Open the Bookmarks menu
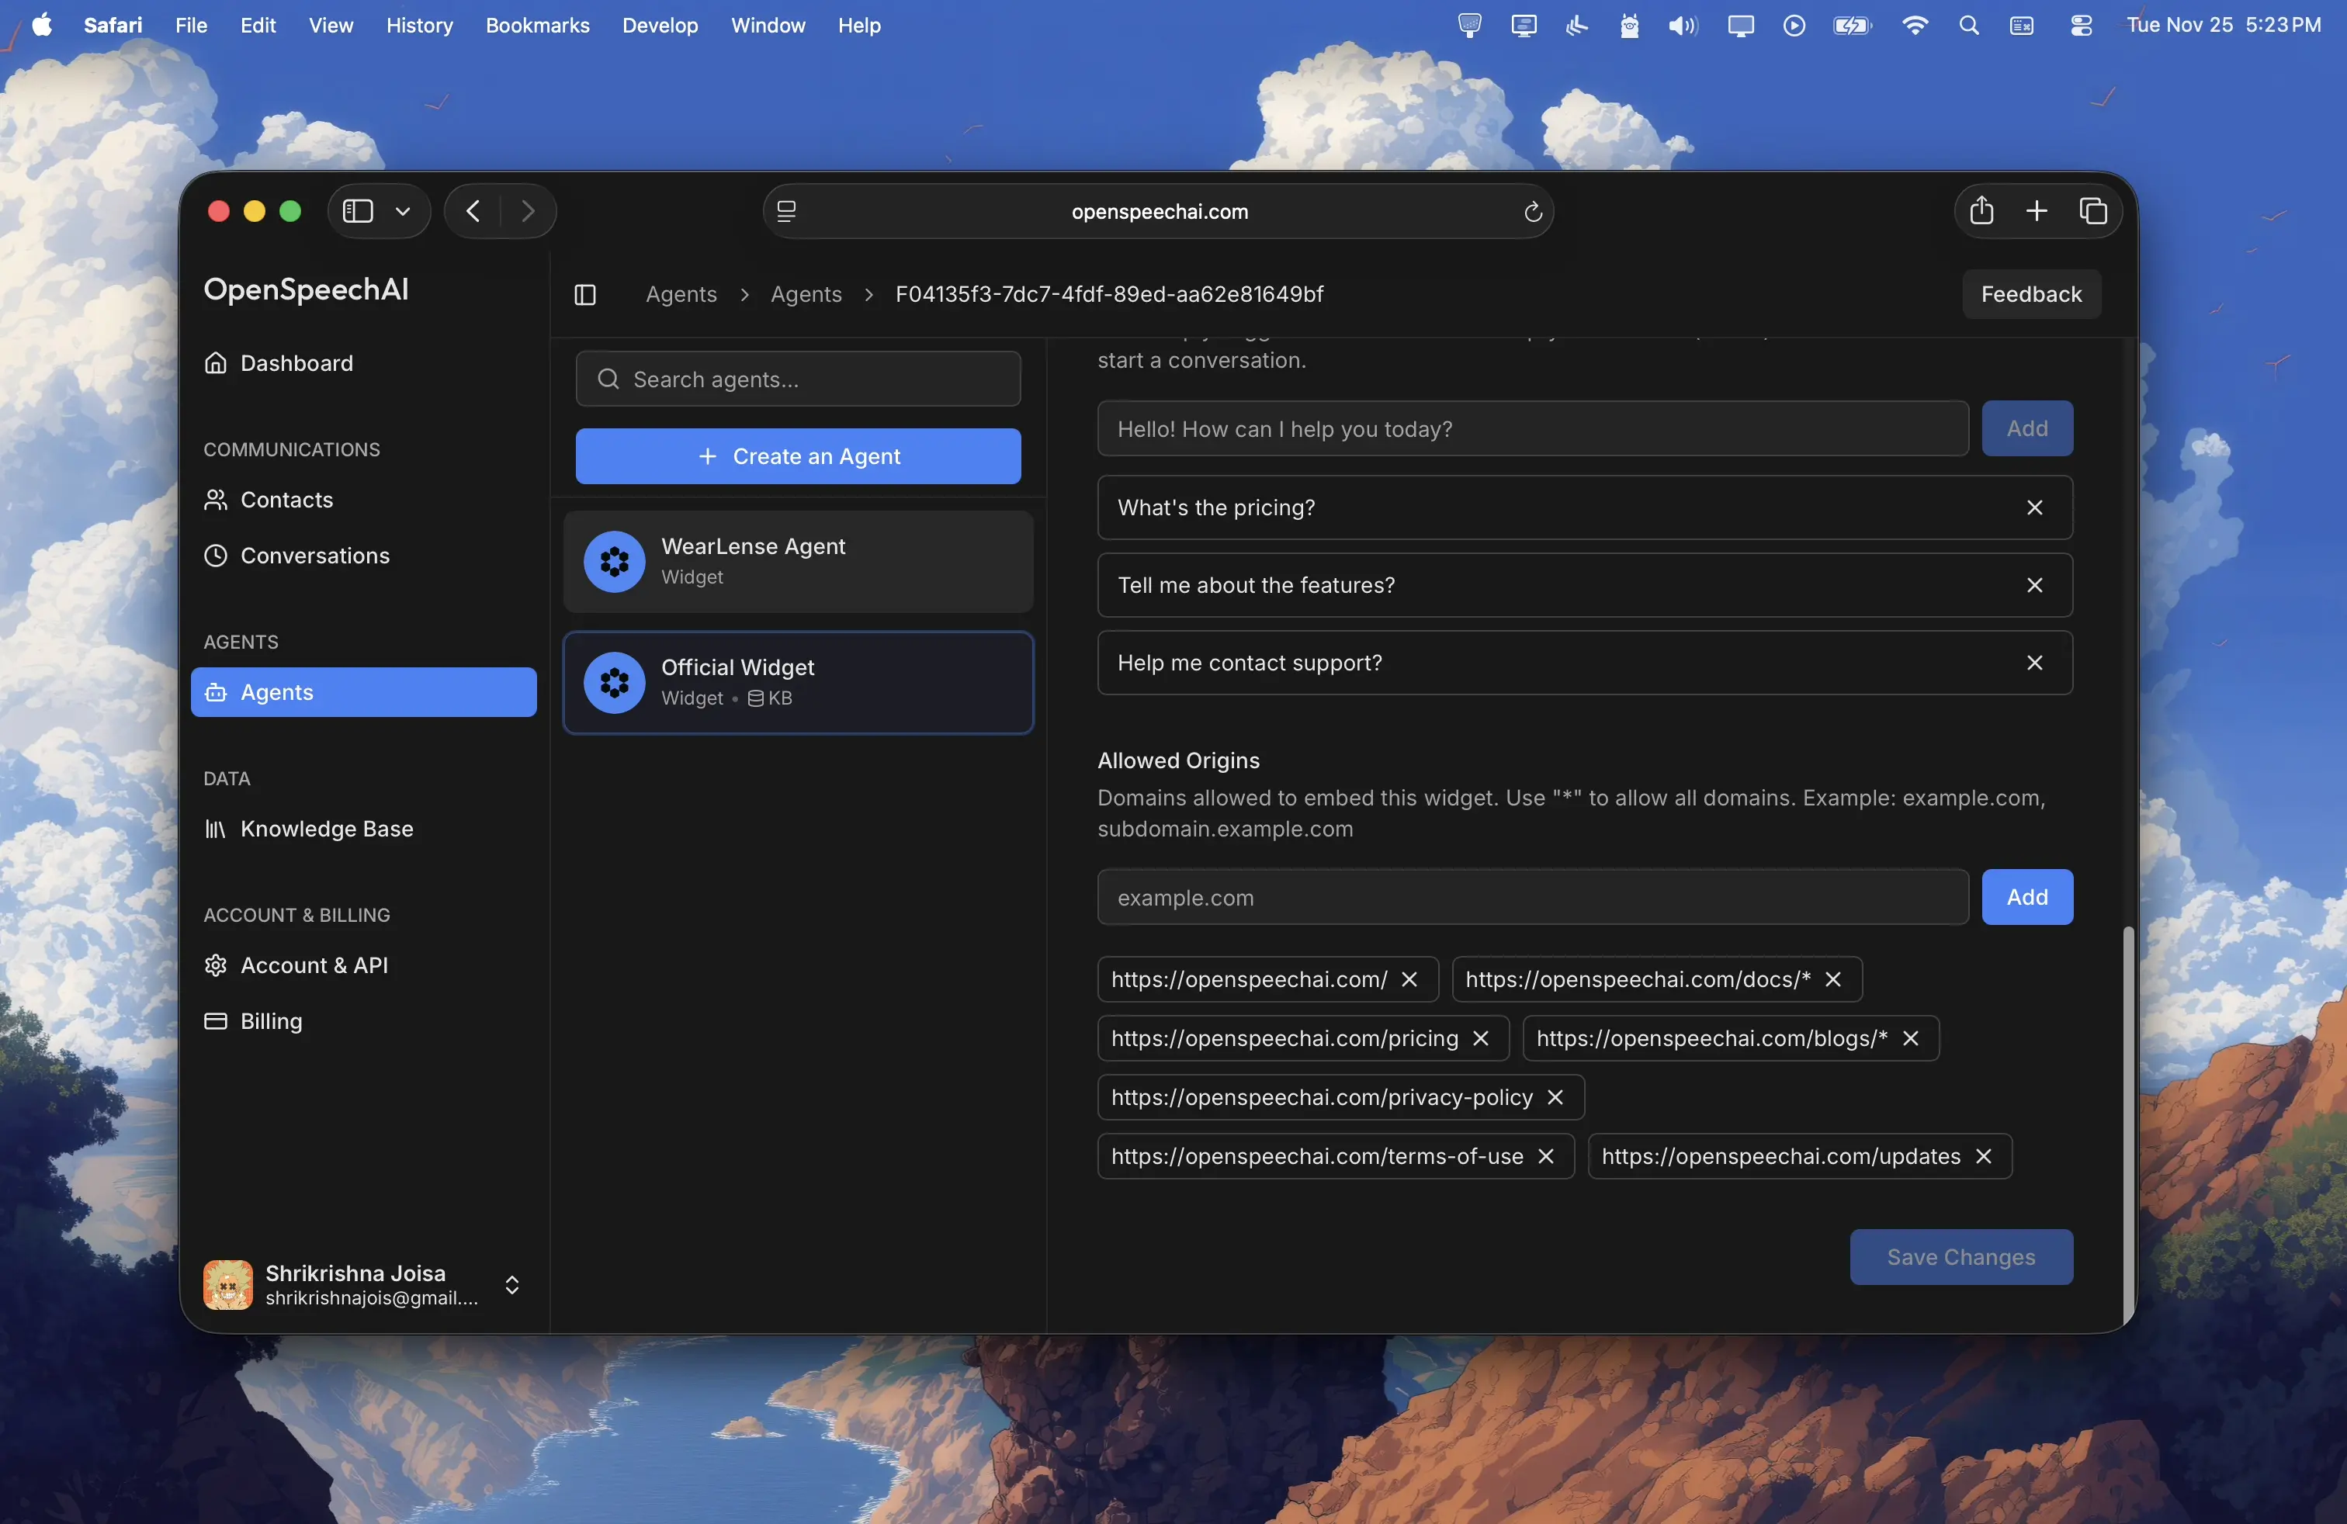 537,26
